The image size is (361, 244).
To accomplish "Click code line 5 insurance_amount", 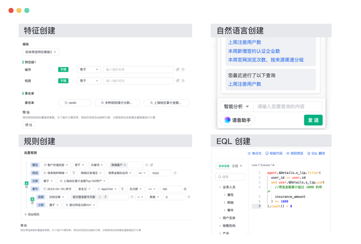I will tap(290, 197).
